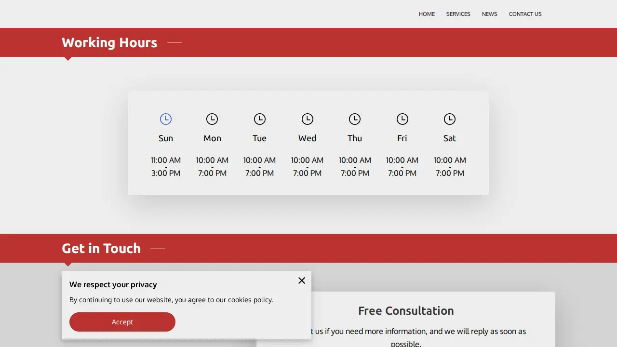Click the Fri day label
Screen dimensions: 617x347
click(402, 138)
